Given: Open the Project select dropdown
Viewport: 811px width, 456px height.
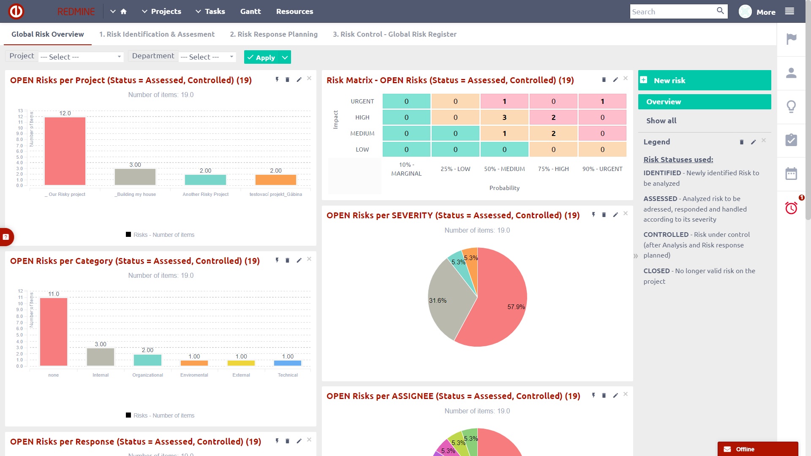Looking at the screenshot, I should tap(81, 57).
